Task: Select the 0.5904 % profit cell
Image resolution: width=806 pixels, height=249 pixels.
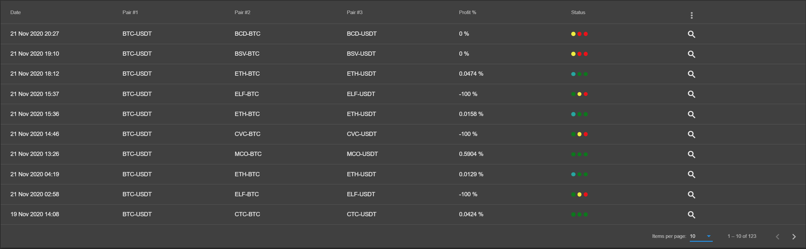Action: [x=471, y=154]
